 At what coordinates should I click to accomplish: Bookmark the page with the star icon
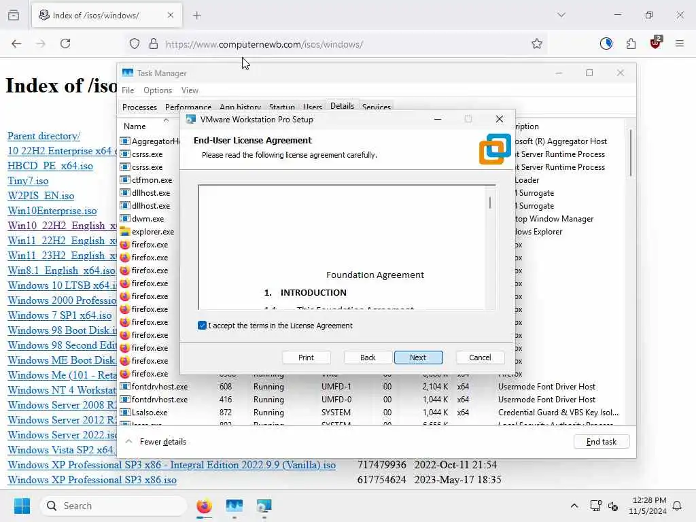tap(537, 43)
